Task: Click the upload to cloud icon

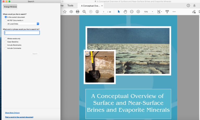Action: click(x=71, y=12)
